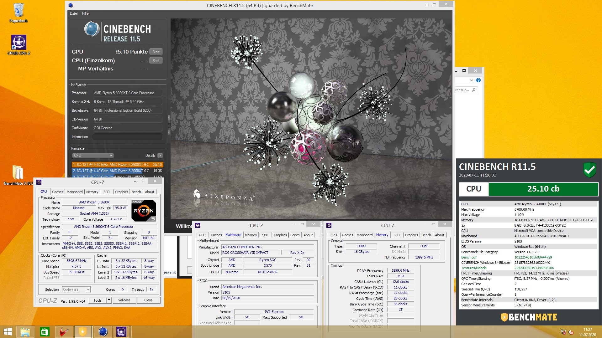Start the CPU benchmark in Cinebench

point(156,52)
